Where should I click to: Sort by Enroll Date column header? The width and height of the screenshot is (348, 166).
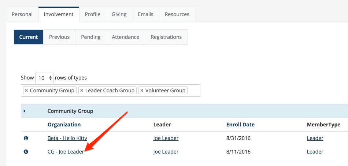tap(240, 125)
